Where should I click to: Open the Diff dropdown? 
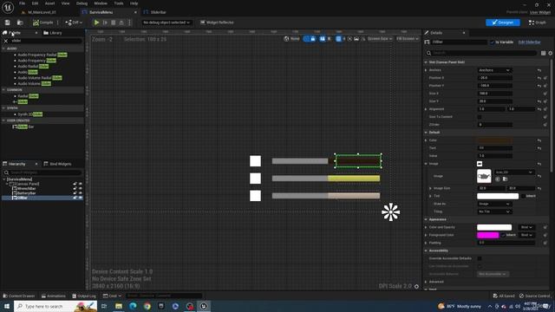(x=74, y=23)
